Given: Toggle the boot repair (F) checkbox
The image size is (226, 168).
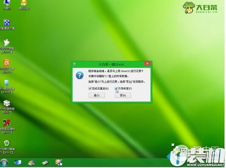Looking at the screenshot, I should point(116,88).
